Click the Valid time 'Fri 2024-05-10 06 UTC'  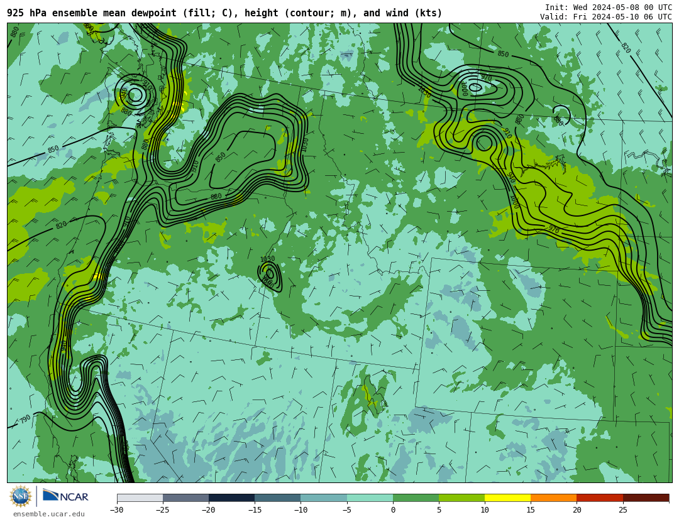click(x=622, y=17)
